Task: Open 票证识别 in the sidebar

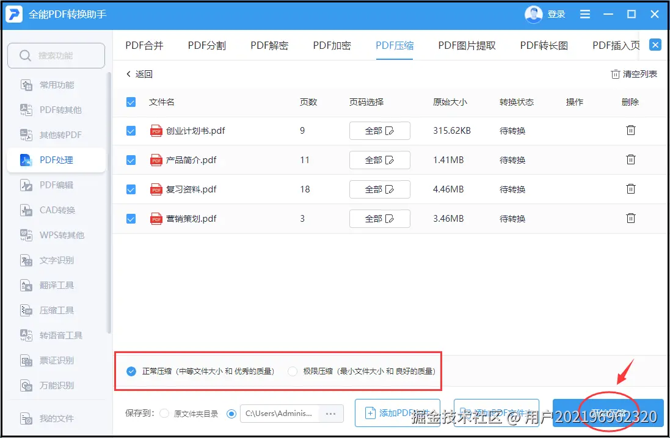Action: 56,360
